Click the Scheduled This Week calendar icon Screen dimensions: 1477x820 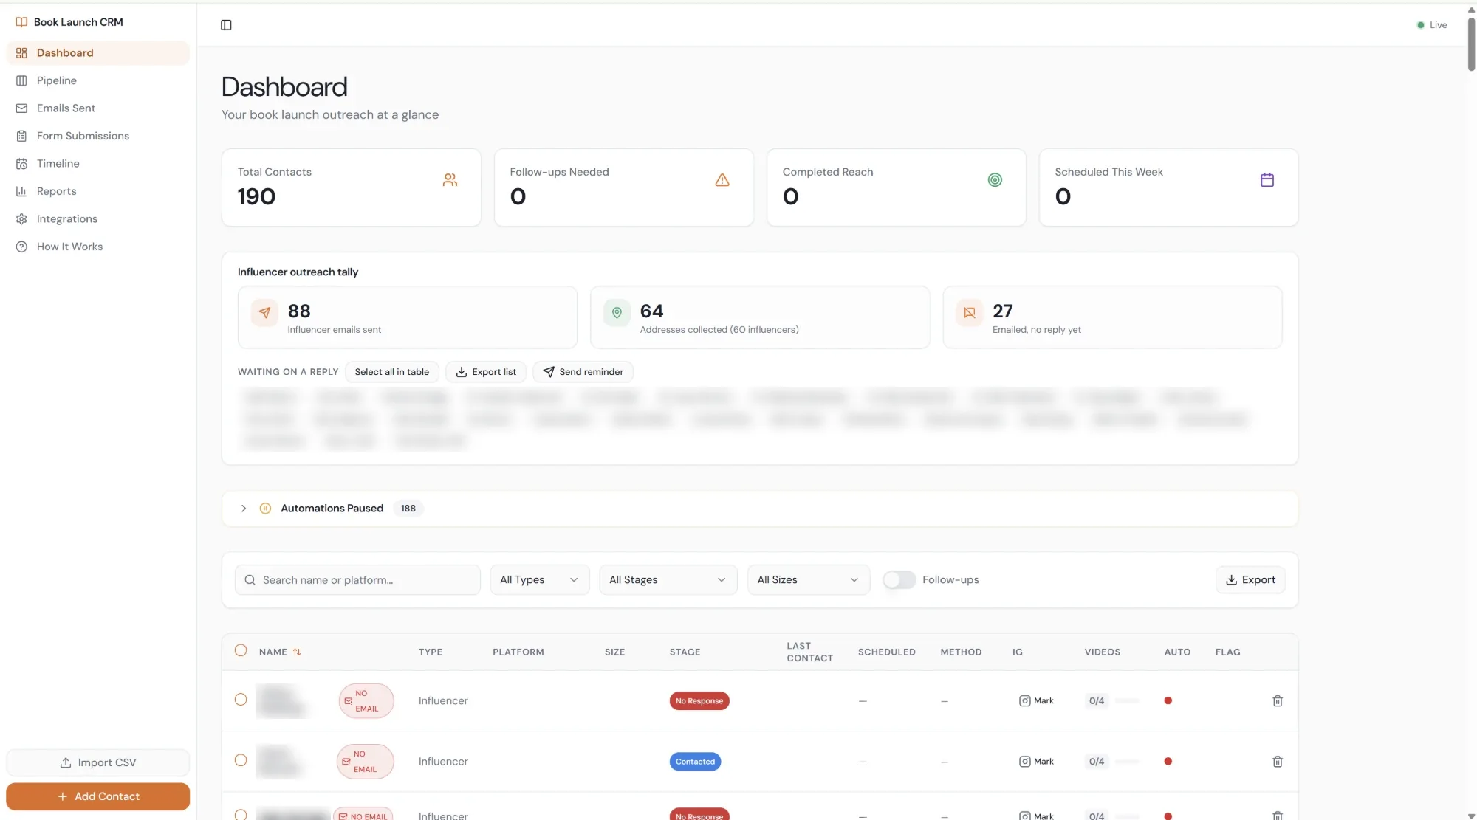click(1267, 180)
